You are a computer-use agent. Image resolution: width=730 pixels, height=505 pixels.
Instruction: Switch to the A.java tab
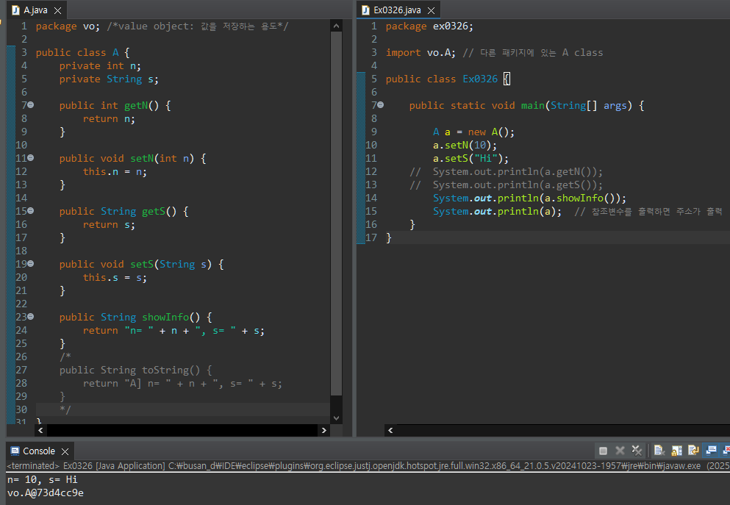[35, 10]
